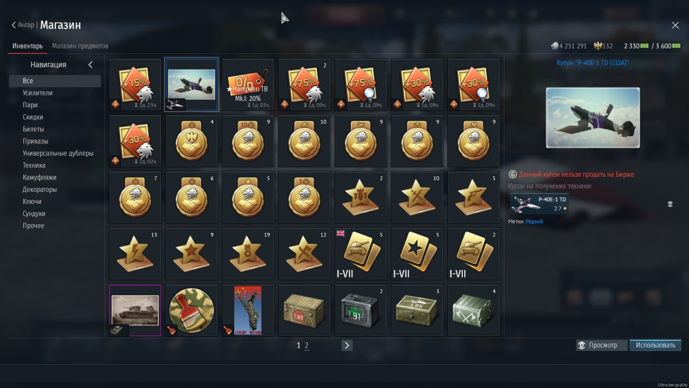The height and width of the screenshot is (388, 689).
Task: Select the British tank I-VII backup cards
Action: tap(361, 254)
